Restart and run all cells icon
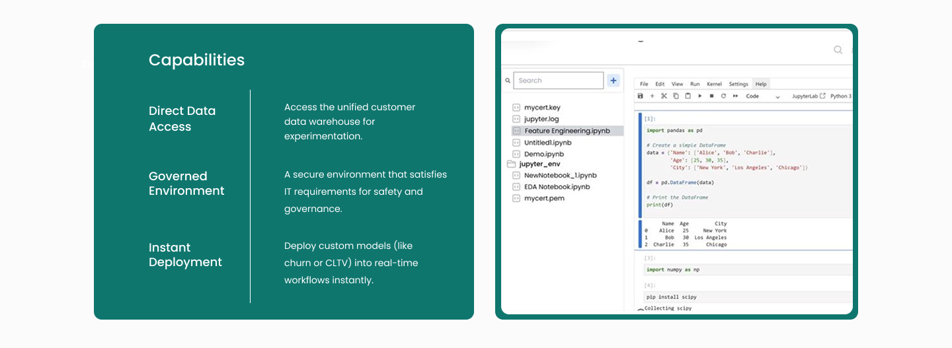 tap(735, 96)
